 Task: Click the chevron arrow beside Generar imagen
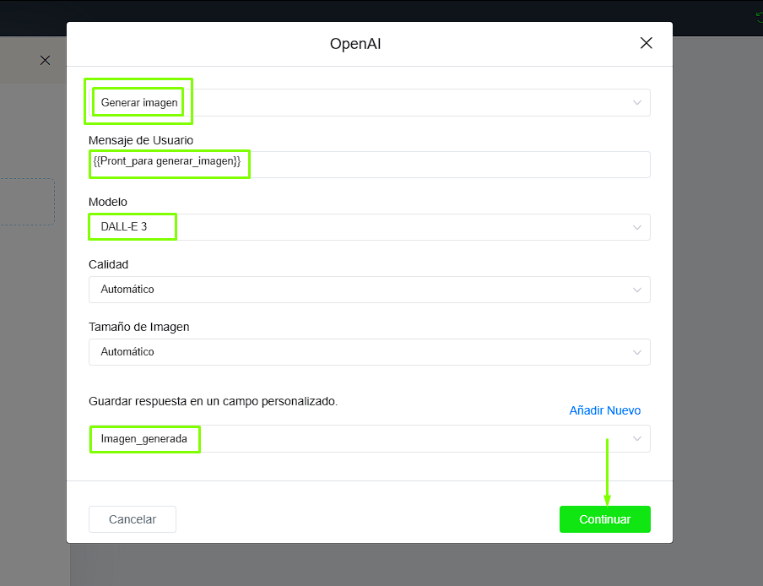pyautogui.click(x=637, y=102)
